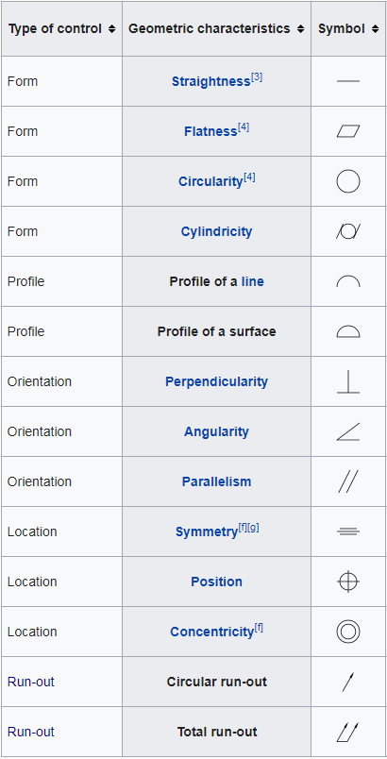Click the 'line' link in Profile of a line
387x759 pixels.
tap(253, 281)
